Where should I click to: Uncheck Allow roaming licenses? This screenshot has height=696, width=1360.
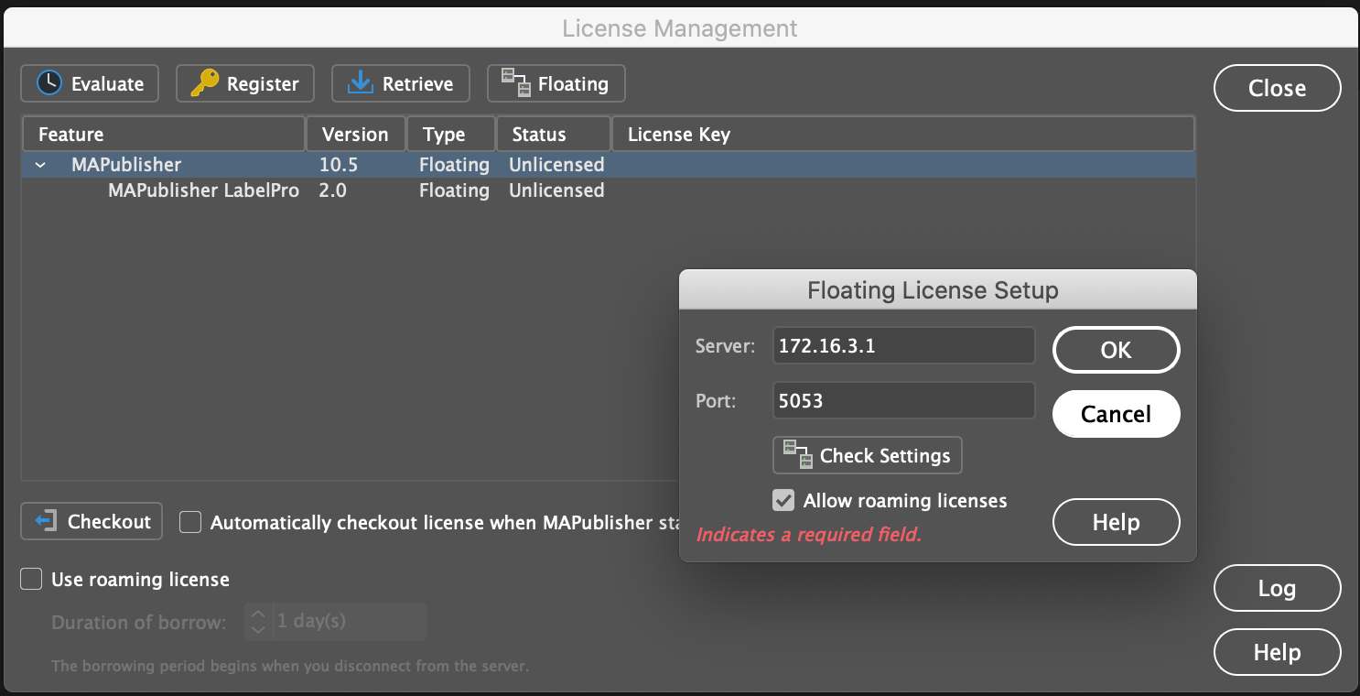[x=783, y=501]
